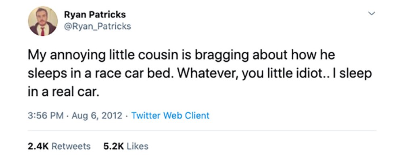Viewport: 403px width, 161px height.
Task: Click the tweet's first line about annoying cousin
Action: click(x=182, y=56)
